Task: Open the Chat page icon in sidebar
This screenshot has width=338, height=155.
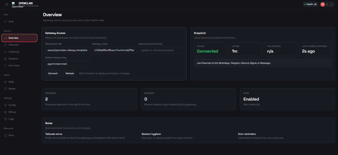Action: click(6, 22)
